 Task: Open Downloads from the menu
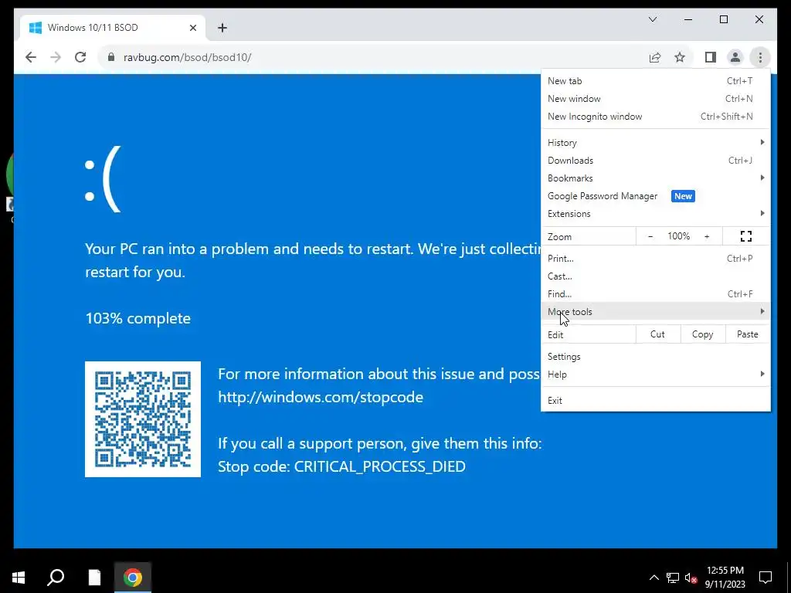pyautogui.click(x=655, y=161)
